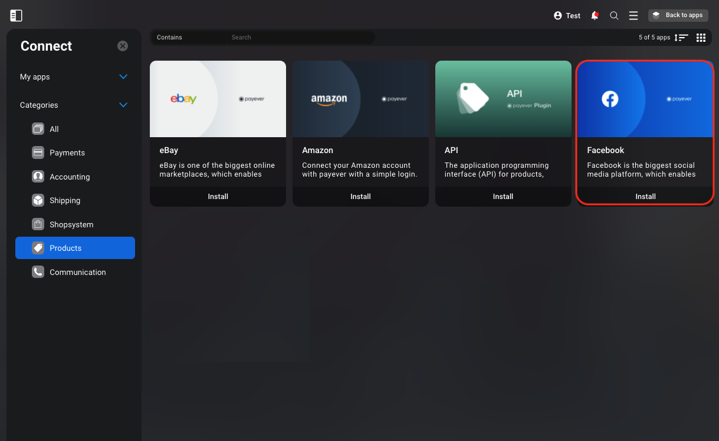Viewport: 719px width, 441px height.
Task: Install the eBay app
Action: (x=218, y=197)
